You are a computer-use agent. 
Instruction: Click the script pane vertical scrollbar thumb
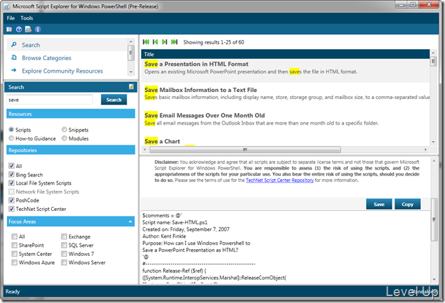coord(434,219)
